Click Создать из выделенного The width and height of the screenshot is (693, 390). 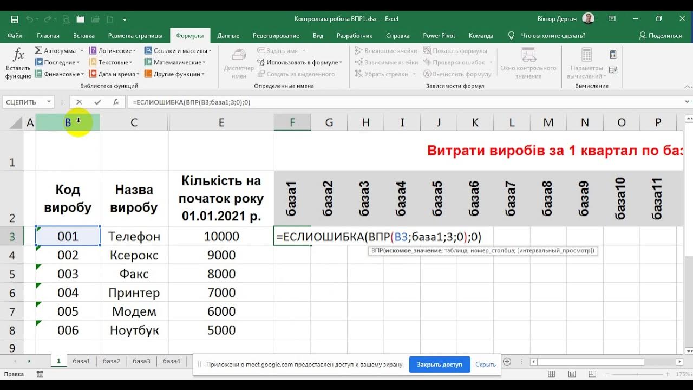pyautogui.click(x=296, y=74)
